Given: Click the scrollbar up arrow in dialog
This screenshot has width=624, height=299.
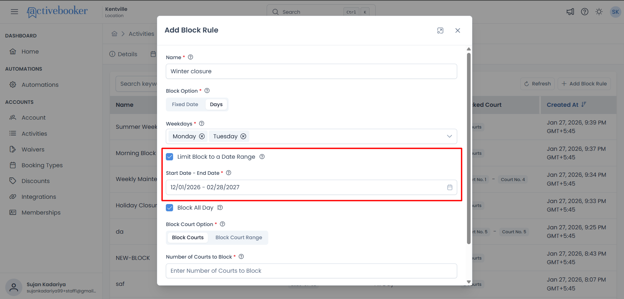Looking at the screenshot, I should (x=469, y=49).
